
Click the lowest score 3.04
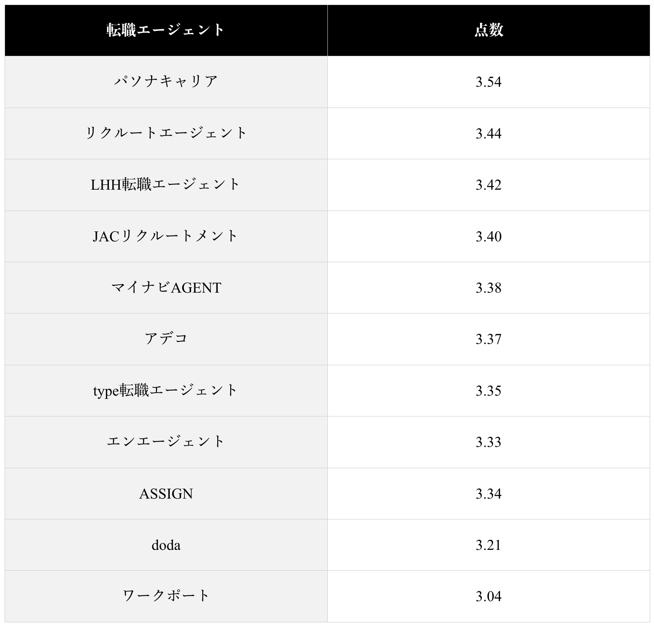point(488,596)
